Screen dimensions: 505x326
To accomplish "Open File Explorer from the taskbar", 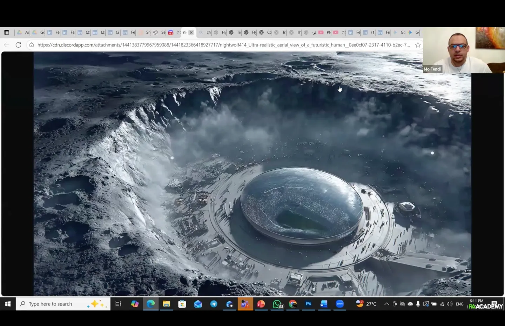I will (x=166, y=304).
